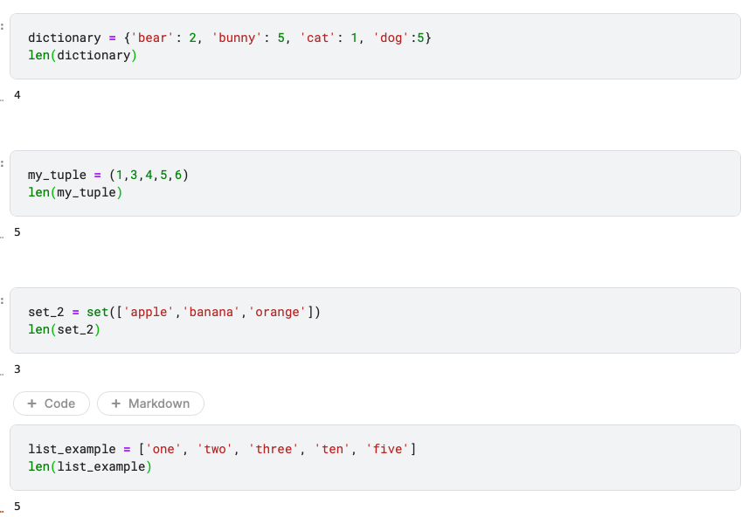Click the list_example assignment line
The height and width of the screenshot is (517, 748).
(222, 449)
